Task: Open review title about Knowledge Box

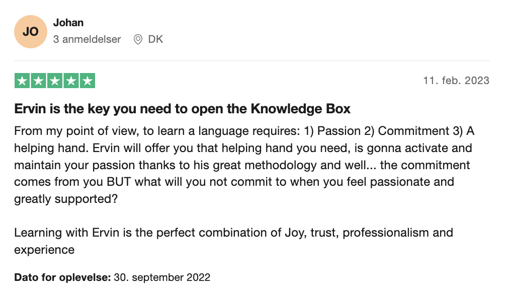Action: pos(183,109)
